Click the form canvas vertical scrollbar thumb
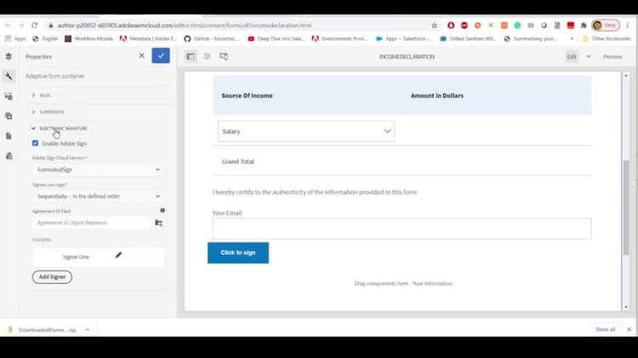638x358 pixels. point(626,207)
